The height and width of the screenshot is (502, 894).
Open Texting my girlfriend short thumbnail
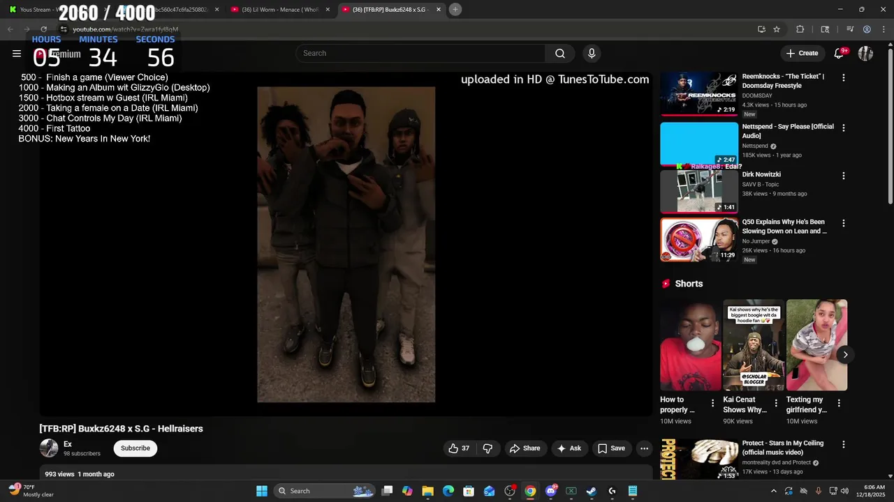pos(816,345)
